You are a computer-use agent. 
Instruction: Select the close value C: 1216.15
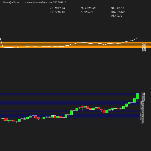coord(58,12)
